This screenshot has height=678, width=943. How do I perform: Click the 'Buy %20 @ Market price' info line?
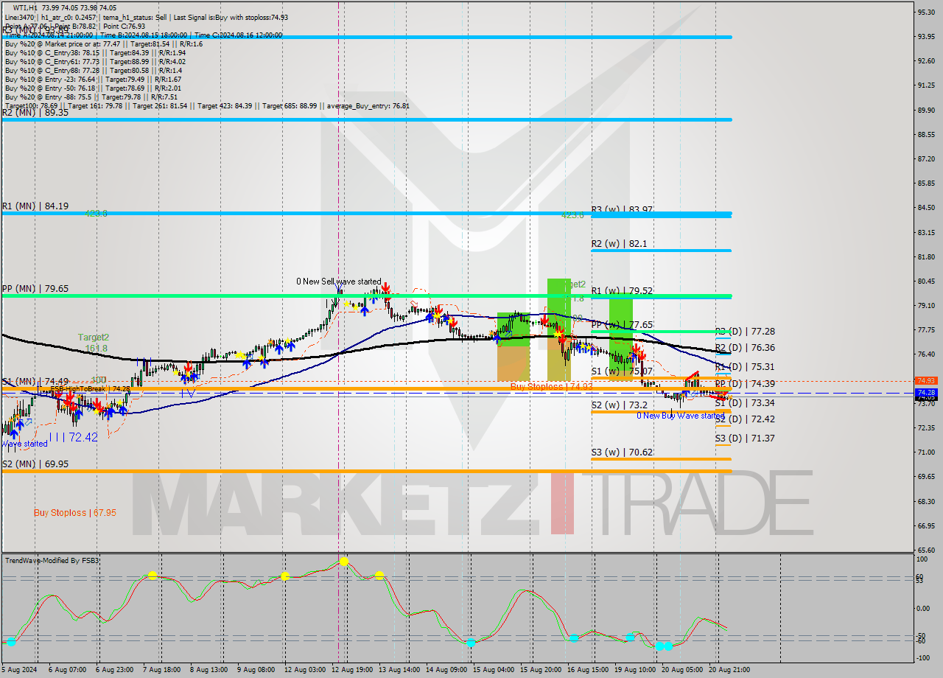[103, 44]
